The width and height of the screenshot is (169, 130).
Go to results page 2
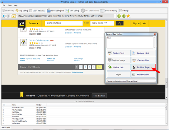point(81,67)
